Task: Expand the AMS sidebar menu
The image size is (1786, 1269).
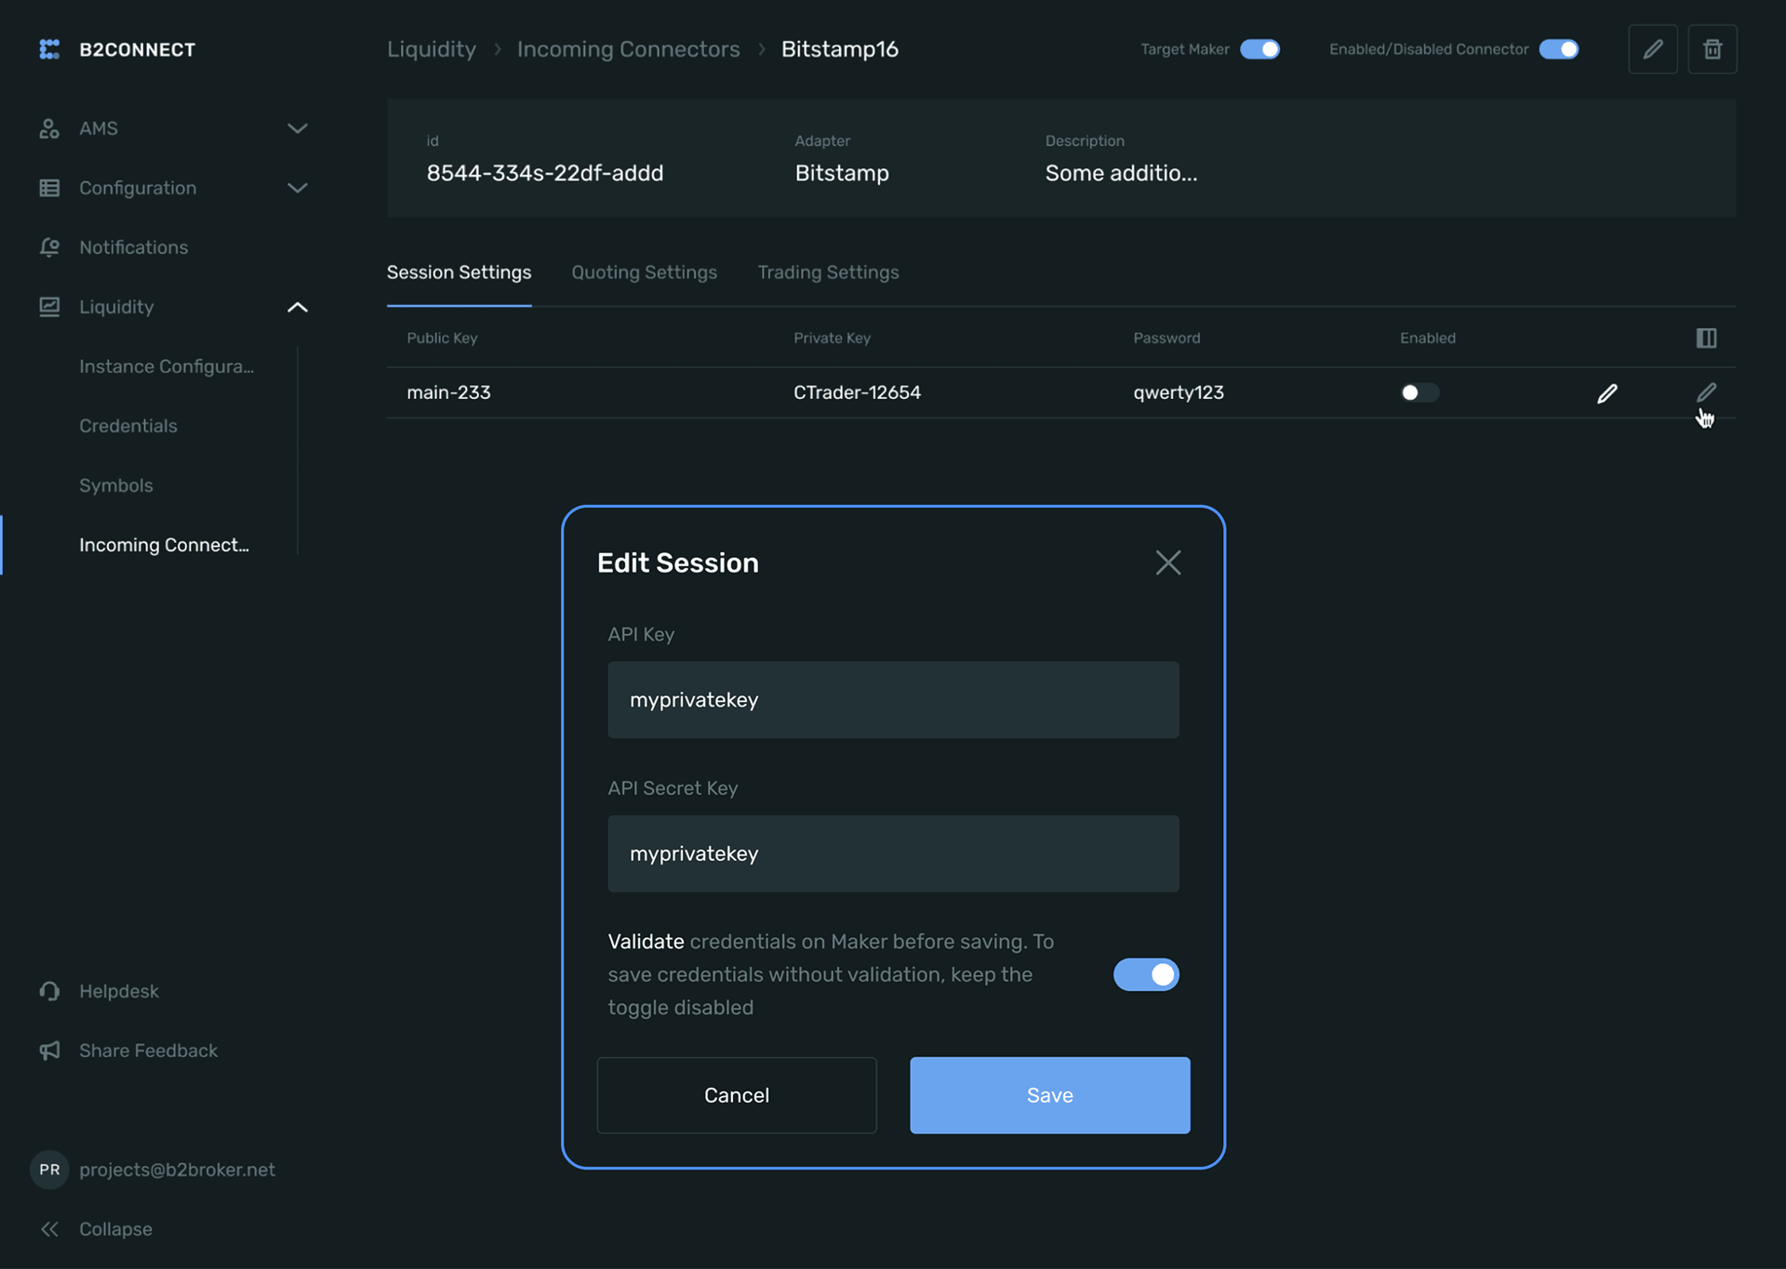Action: pos(297,128)
